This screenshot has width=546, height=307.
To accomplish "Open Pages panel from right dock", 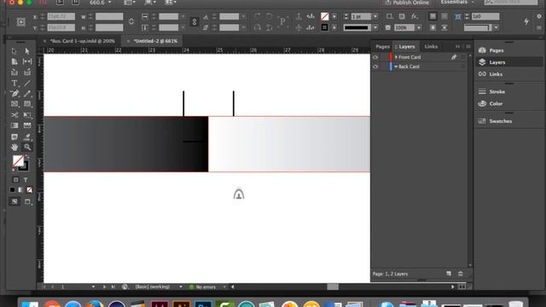I will (497, 50).
